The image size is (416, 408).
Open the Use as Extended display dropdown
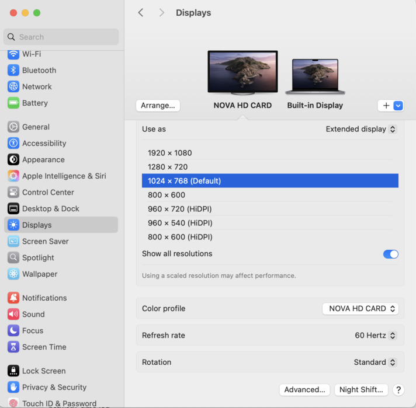tap(361, 129)
